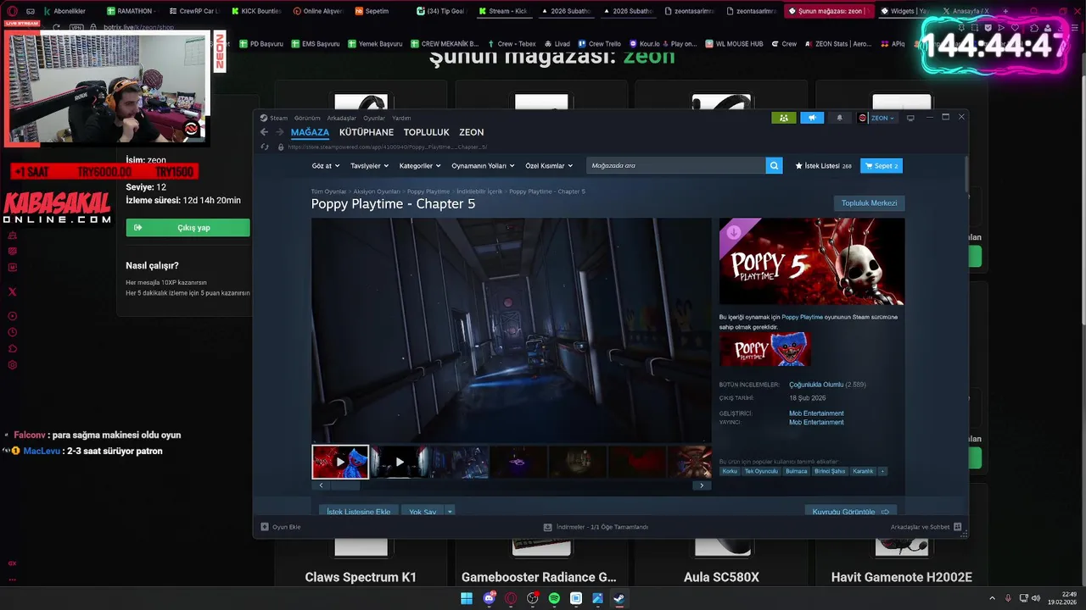Open the Arkadaşlar menu
1086x610 pixels.
[x=342, y=118]
